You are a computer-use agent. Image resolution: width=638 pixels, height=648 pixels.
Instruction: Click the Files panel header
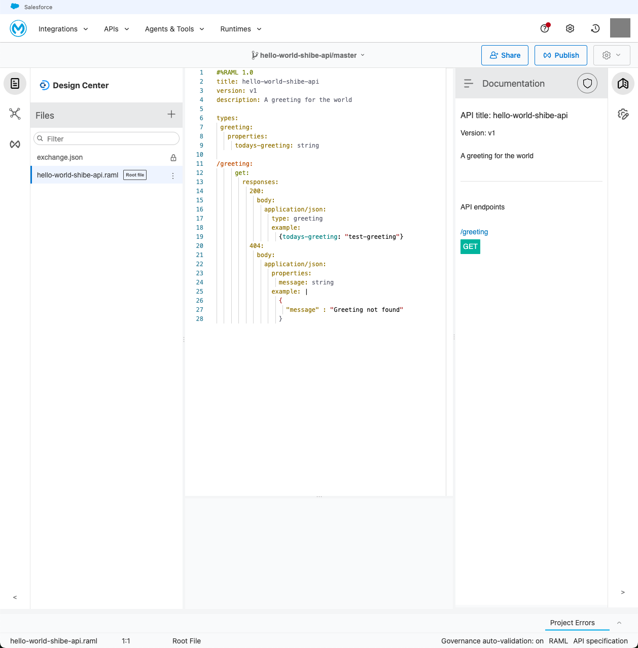[x=107, y=115]
